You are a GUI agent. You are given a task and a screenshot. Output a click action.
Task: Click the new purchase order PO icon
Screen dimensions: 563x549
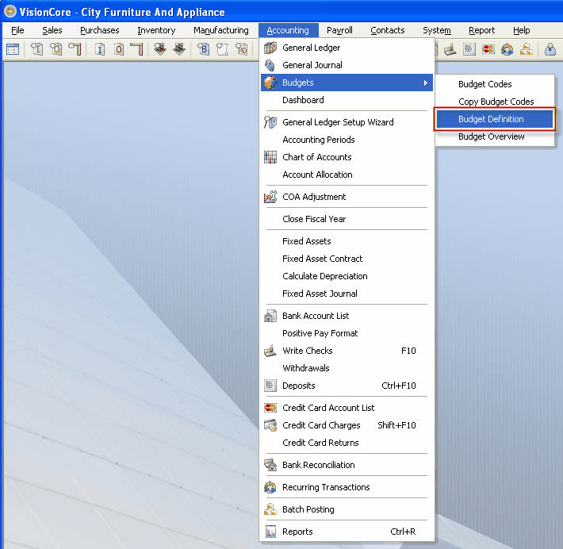click(x=241, y=49)
